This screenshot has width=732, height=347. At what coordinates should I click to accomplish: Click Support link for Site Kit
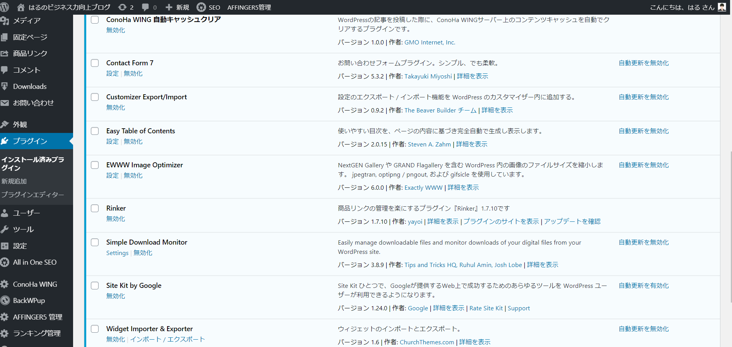pos(519,308)
